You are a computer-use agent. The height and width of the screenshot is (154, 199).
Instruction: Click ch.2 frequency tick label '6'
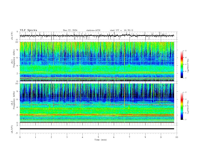(18, 99)
